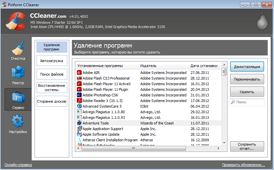This screenshot has width=274, height=170.
Task: Open the Стирание дисков tab
Action: click(x=52, y=101)
